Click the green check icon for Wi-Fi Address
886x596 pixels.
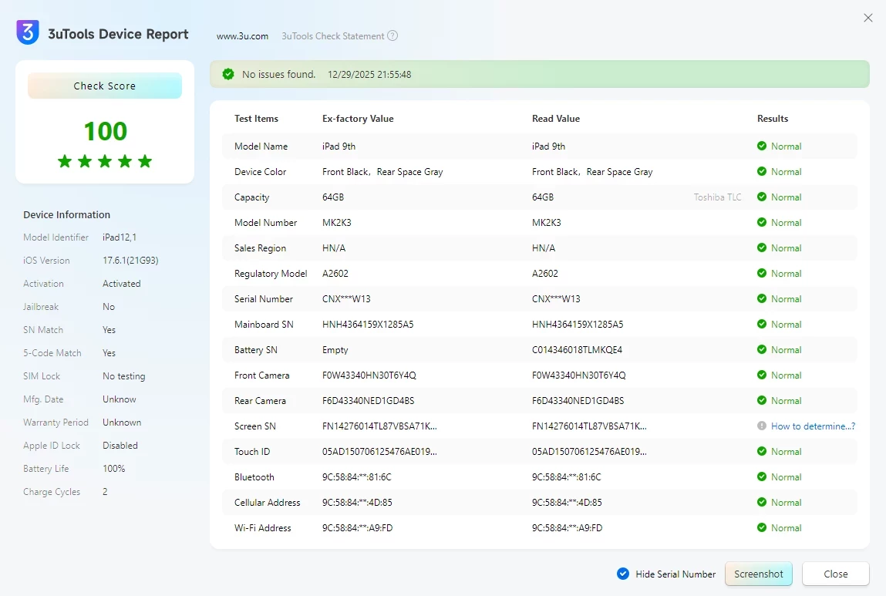762,527
